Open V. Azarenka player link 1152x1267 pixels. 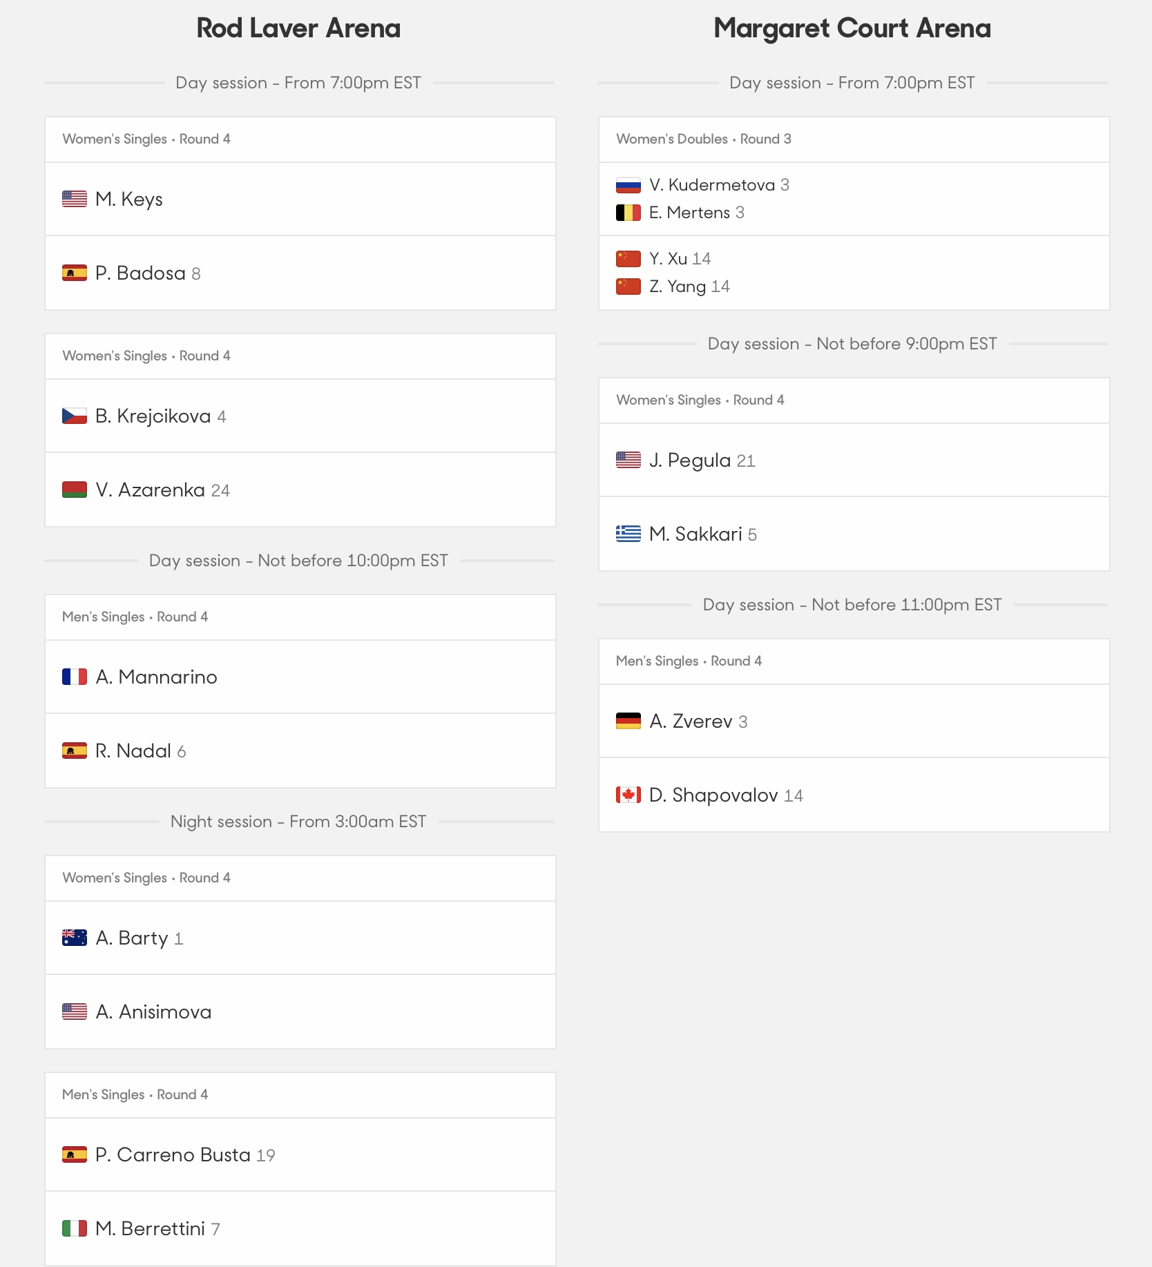pyautogui.click(x=150, y=490)
